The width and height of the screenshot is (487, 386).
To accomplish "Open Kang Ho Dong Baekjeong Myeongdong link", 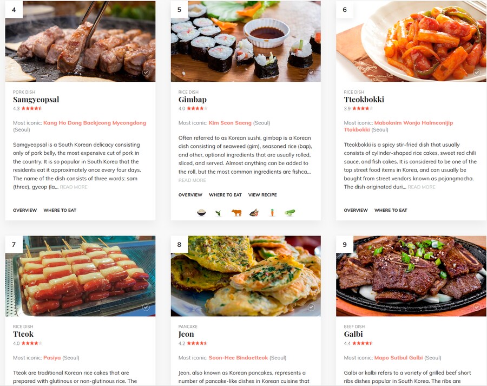I will click(x=95, y=123).
